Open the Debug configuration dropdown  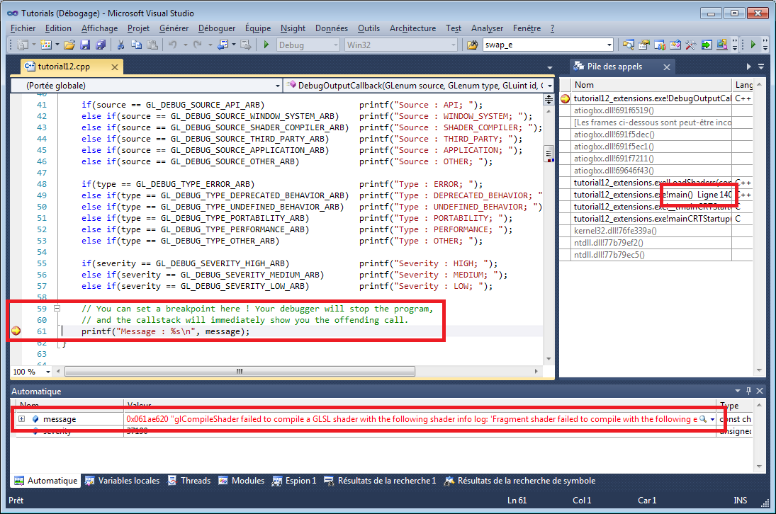point(335,45)
